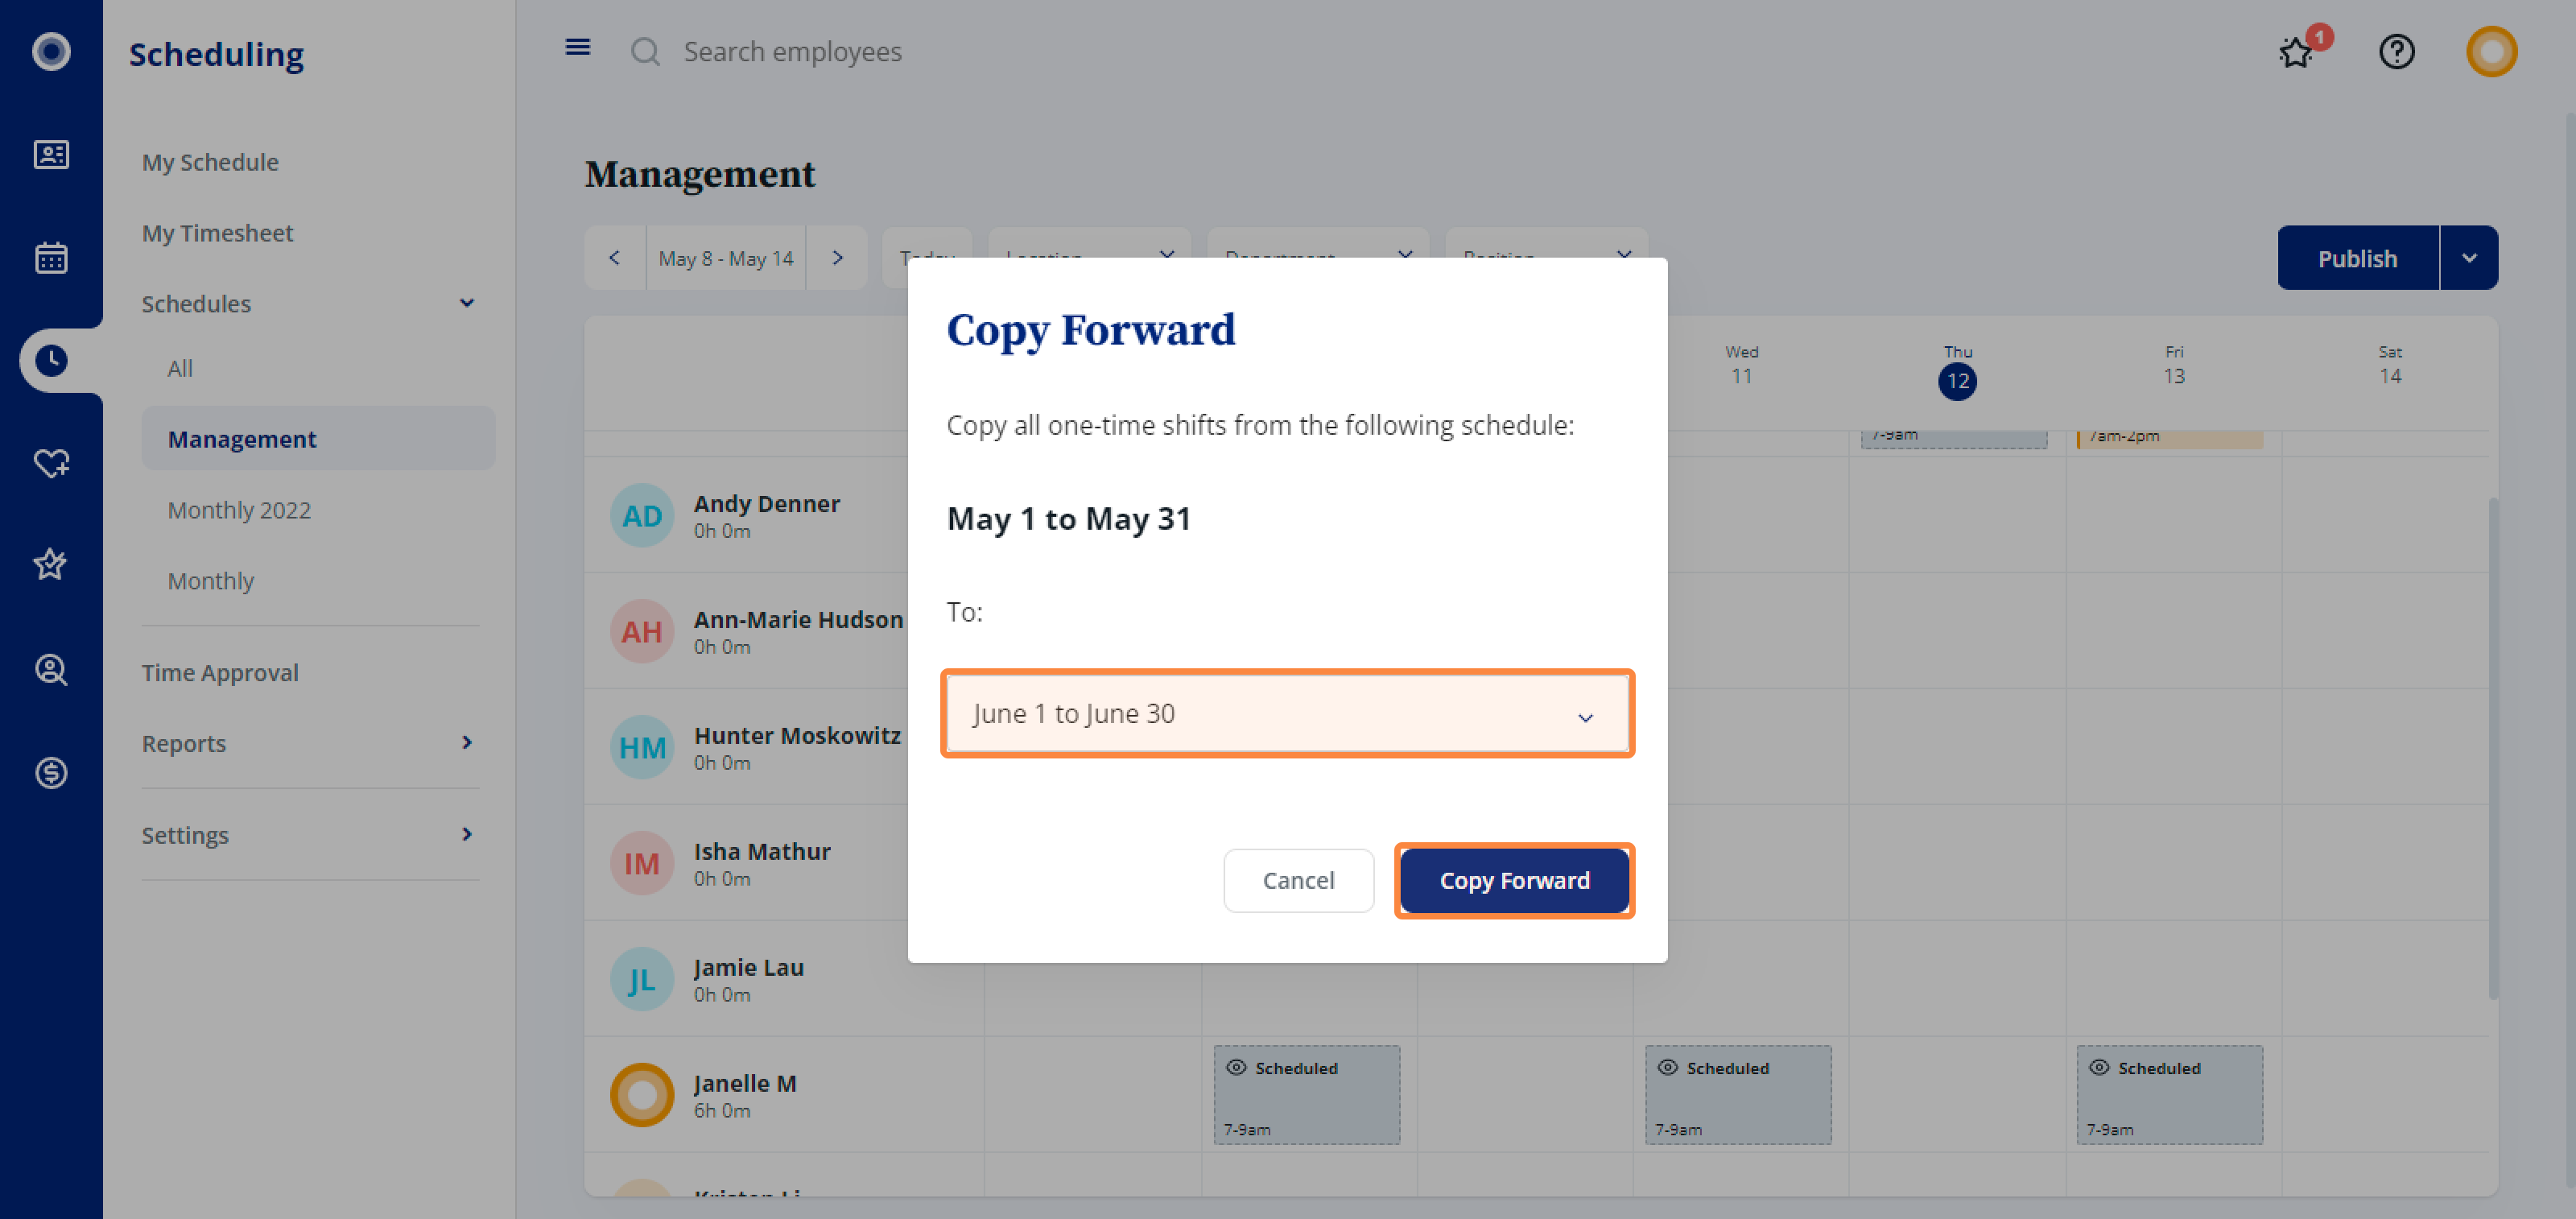Open the calendar icon in left rail
The width and height of the screenshot is (2576, 1219).
tap(51, 258)
